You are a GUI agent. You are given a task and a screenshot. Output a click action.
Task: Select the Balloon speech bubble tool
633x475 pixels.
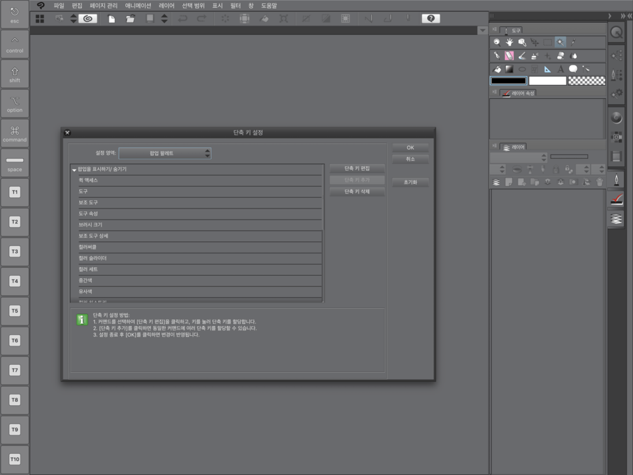(x=573, y=69)
